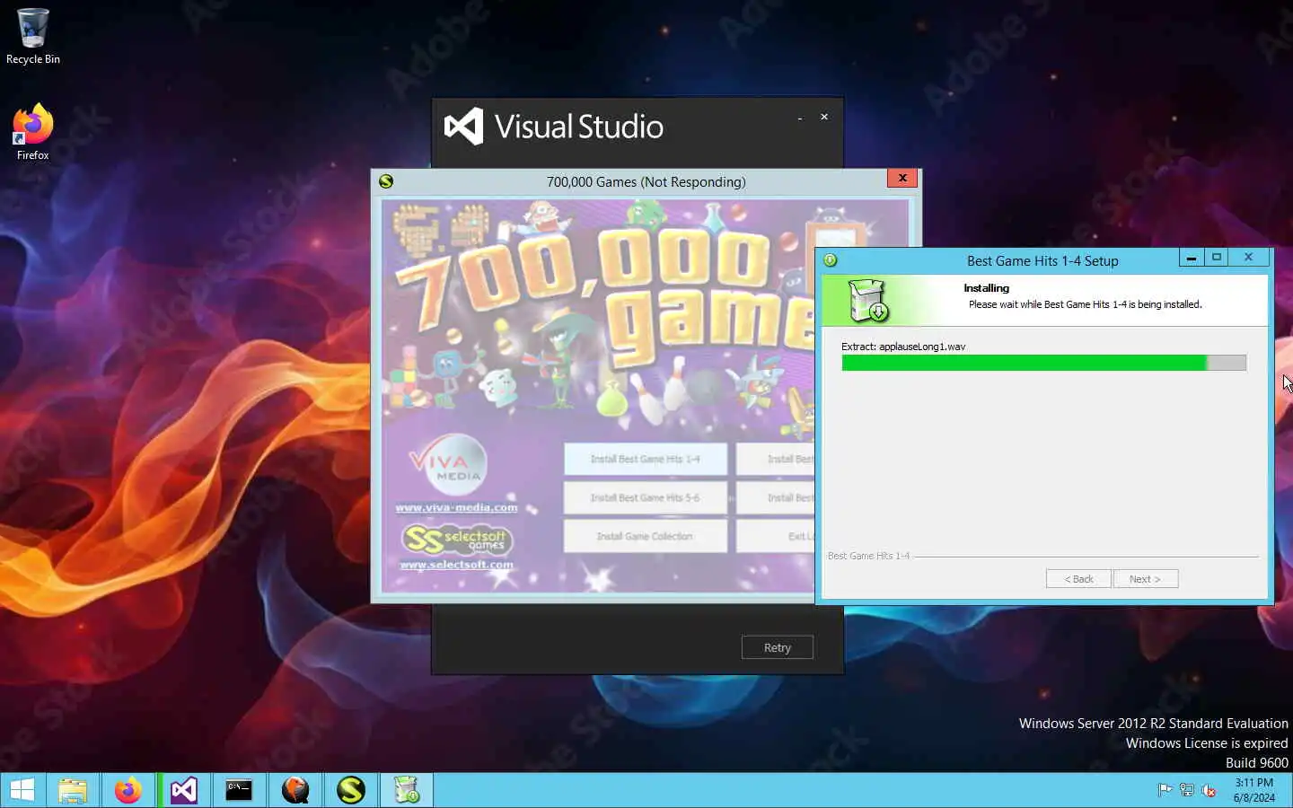The width and height of the screenshot is (1293, 808).
Task: Click the installer box icon in Setup header
Action: pyautogui.click(x=868, y=300)
